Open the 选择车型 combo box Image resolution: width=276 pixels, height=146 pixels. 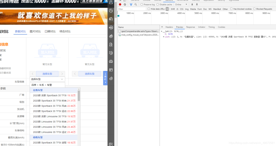[x=47, y=79]
